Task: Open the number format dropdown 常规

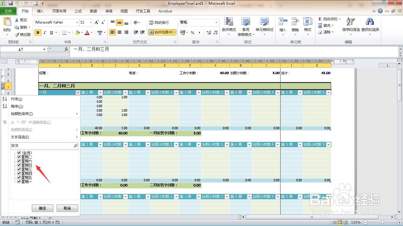Action: (216, 23)
